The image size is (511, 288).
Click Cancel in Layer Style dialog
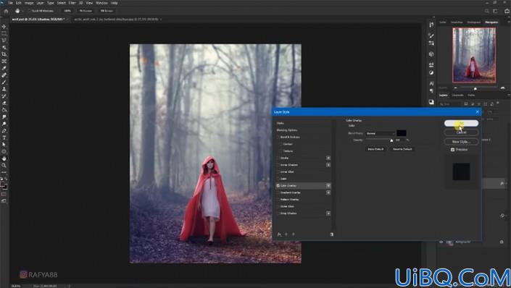coord(461,132)
